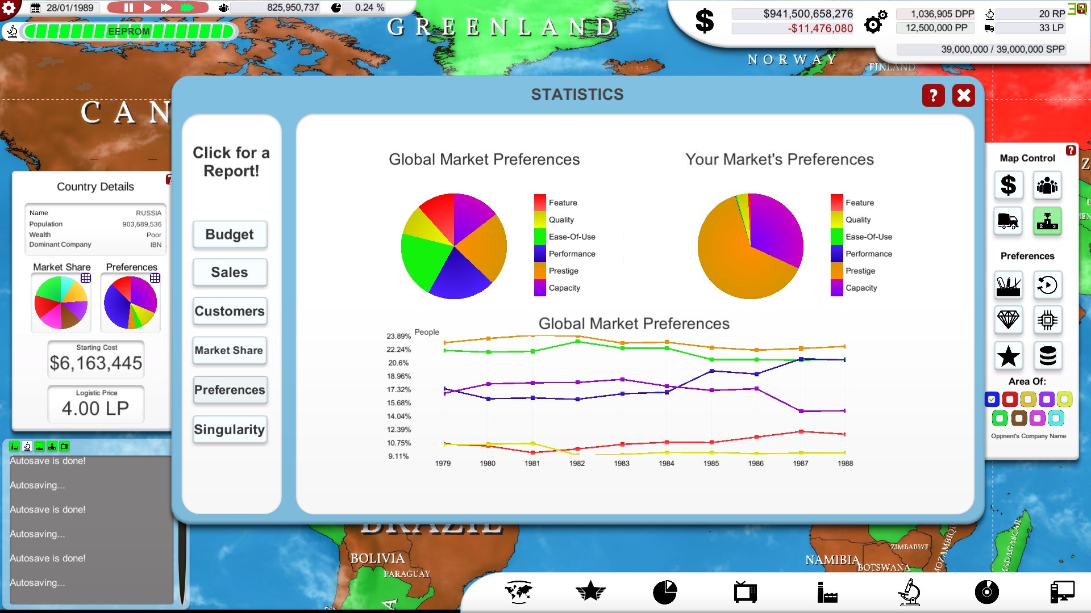Open the microscope research icon in bottom bar
Screen dimensions: 1091x613
click(909, 593)
